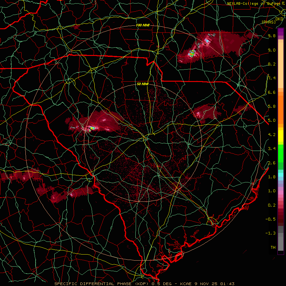This screenshot has width=286, height=286.
Task: Click the KCAE station identifier in the caption
Action: coord(186,284)
